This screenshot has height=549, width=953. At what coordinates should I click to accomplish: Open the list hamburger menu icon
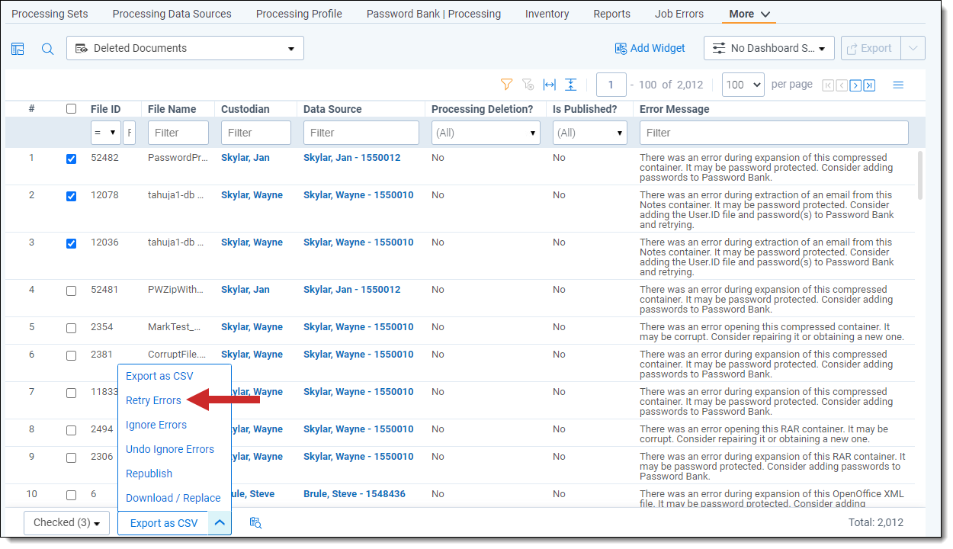(898, 85)
